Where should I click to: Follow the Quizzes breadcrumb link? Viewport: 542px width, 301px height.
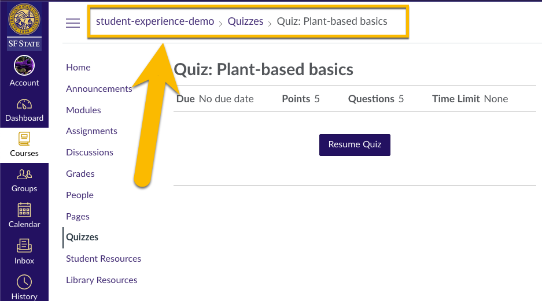point(245,21)
